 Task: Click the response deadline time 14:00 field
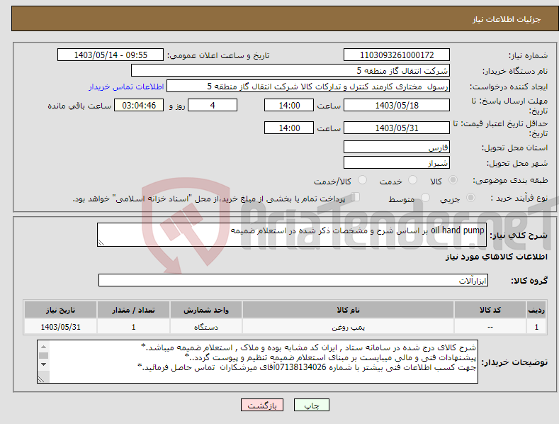point(289,105)
